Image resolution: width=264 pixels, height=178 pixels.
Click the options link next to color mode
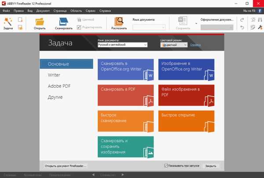tap(195, 45)
